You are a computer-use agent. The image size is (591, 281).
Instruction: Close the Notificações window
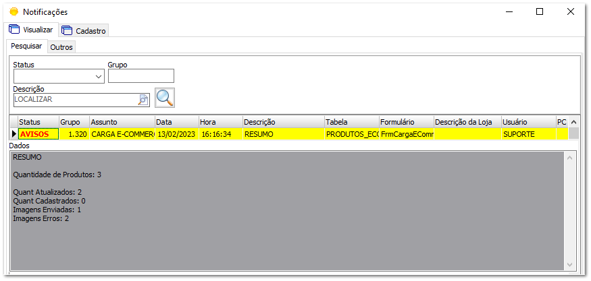point(571,11)
